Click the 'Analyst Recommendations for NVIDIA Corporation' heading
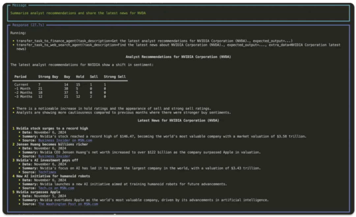This screenshot has width=356, height=217. pyautogui.click(x=178, y=57)
